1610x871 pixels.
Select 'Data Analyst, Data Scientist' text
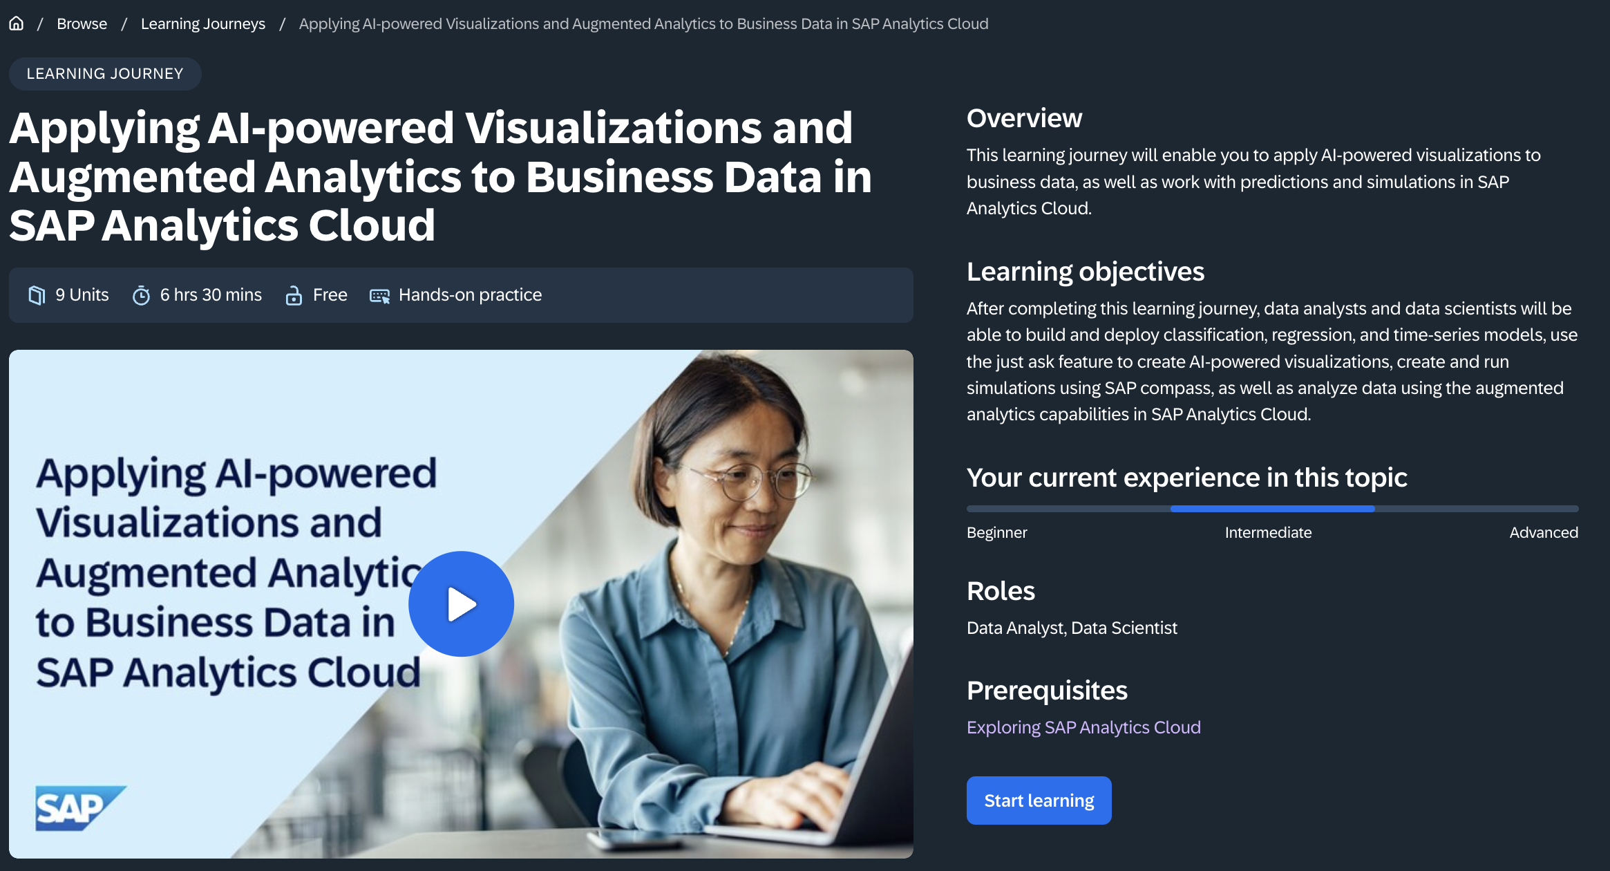(1072, 628)
